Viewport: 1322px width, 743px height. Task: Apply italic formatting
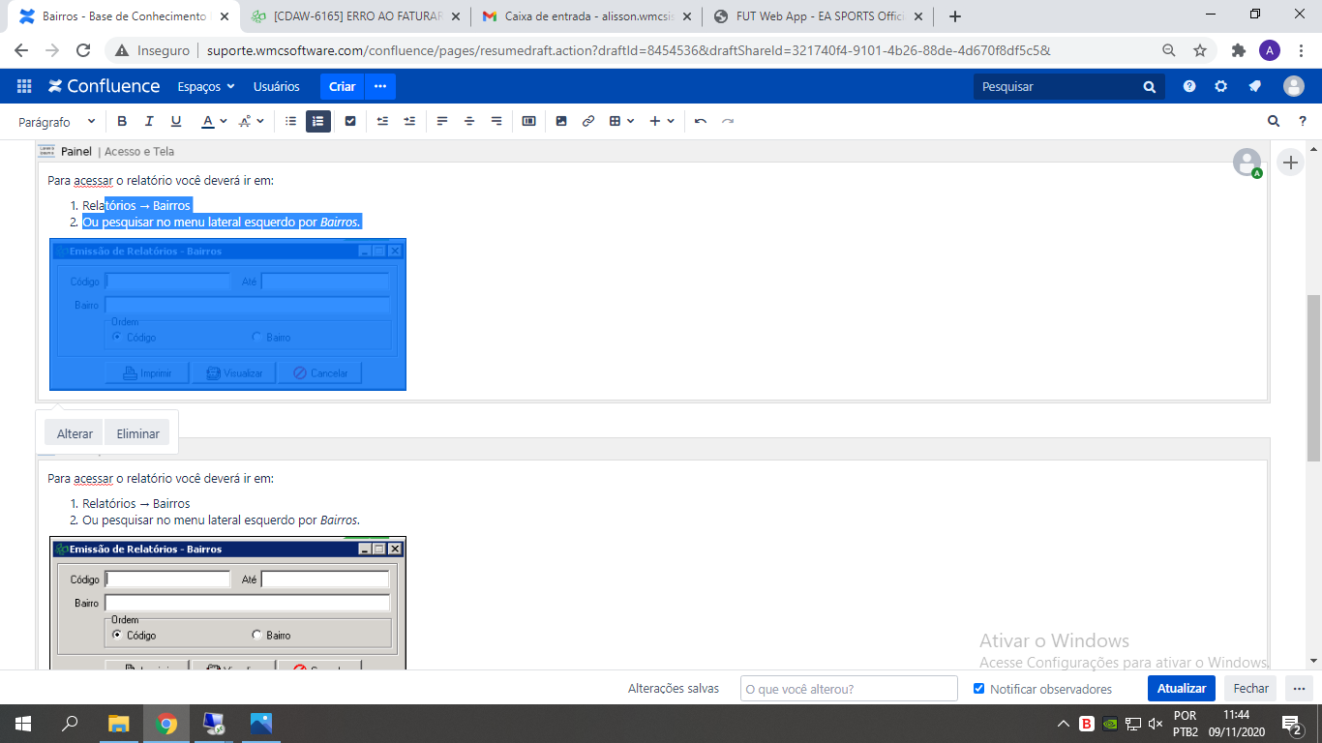pyautogui.click(x=149, y=121)
